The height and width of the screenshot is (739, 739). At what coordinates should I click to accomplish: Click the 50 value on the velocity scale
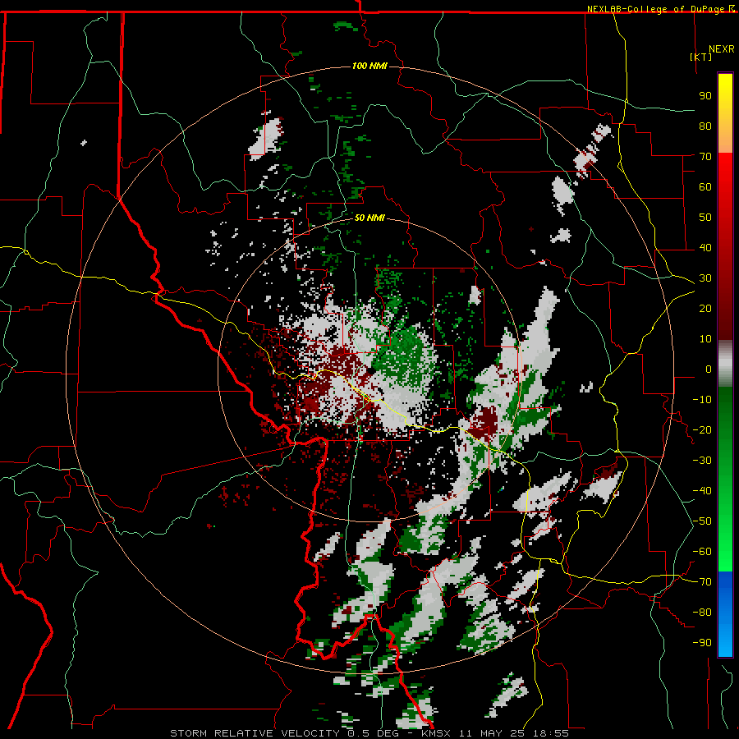click(x=705, y=218)
